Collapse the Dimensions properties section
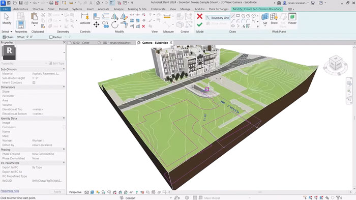356x200 pixels. 64,87
